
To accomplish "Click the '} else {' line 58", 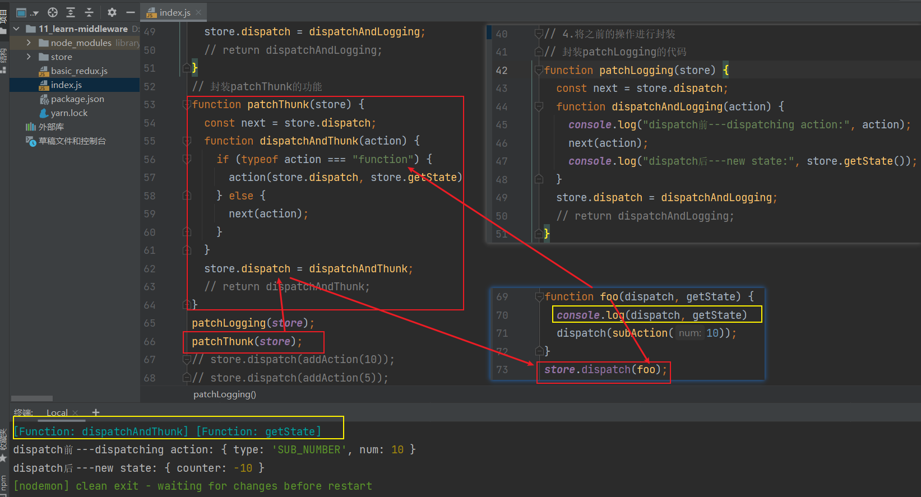I will coord(241,196).
